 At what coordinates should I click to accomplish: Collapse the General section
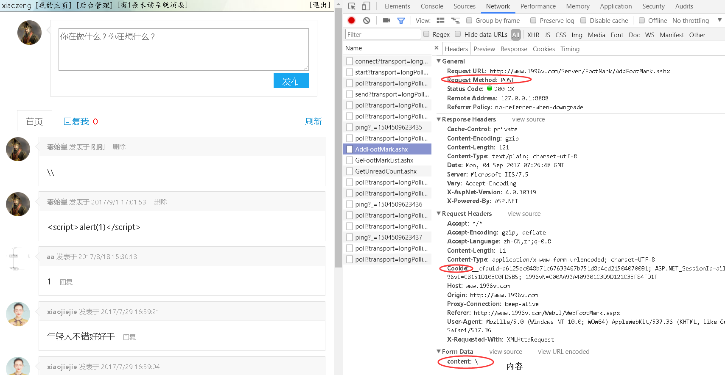[439, 61]
